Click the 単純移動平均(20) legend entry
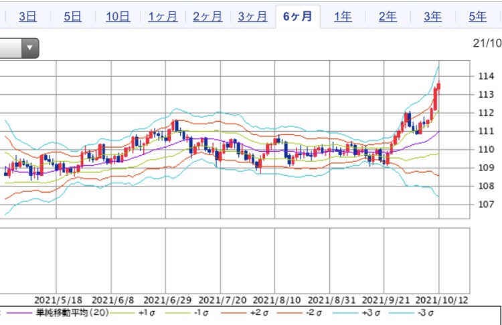The height and width of the screenshot is (325, 502). [x=73, y=312]
